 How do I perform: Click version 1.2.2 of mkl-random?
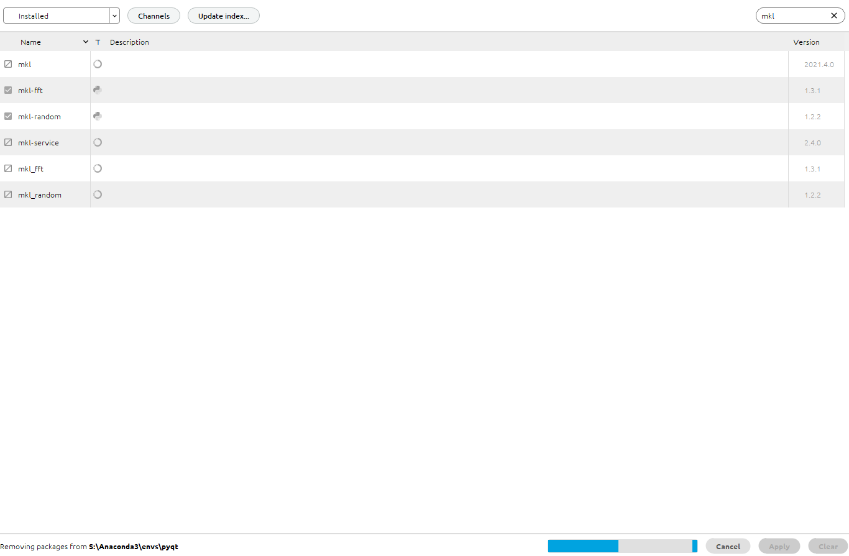812,116
